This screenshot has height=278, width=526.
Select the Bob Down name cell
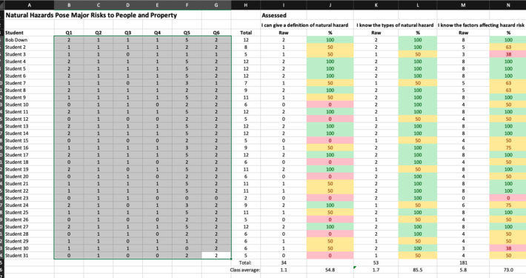click(30, 40)
